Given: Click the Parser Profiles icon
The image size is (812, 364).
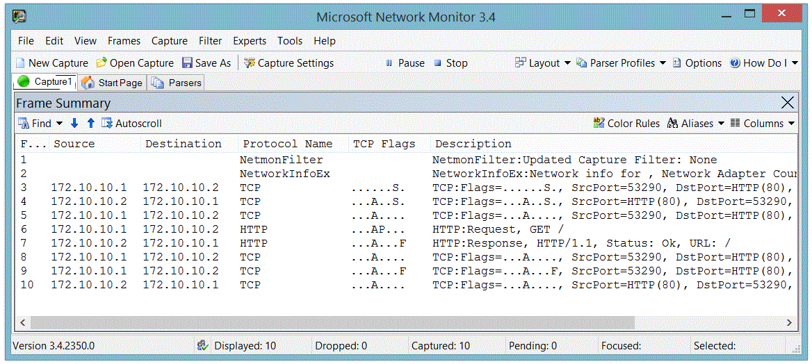Looking at the screenshot, I should click(x=582, y=63).
